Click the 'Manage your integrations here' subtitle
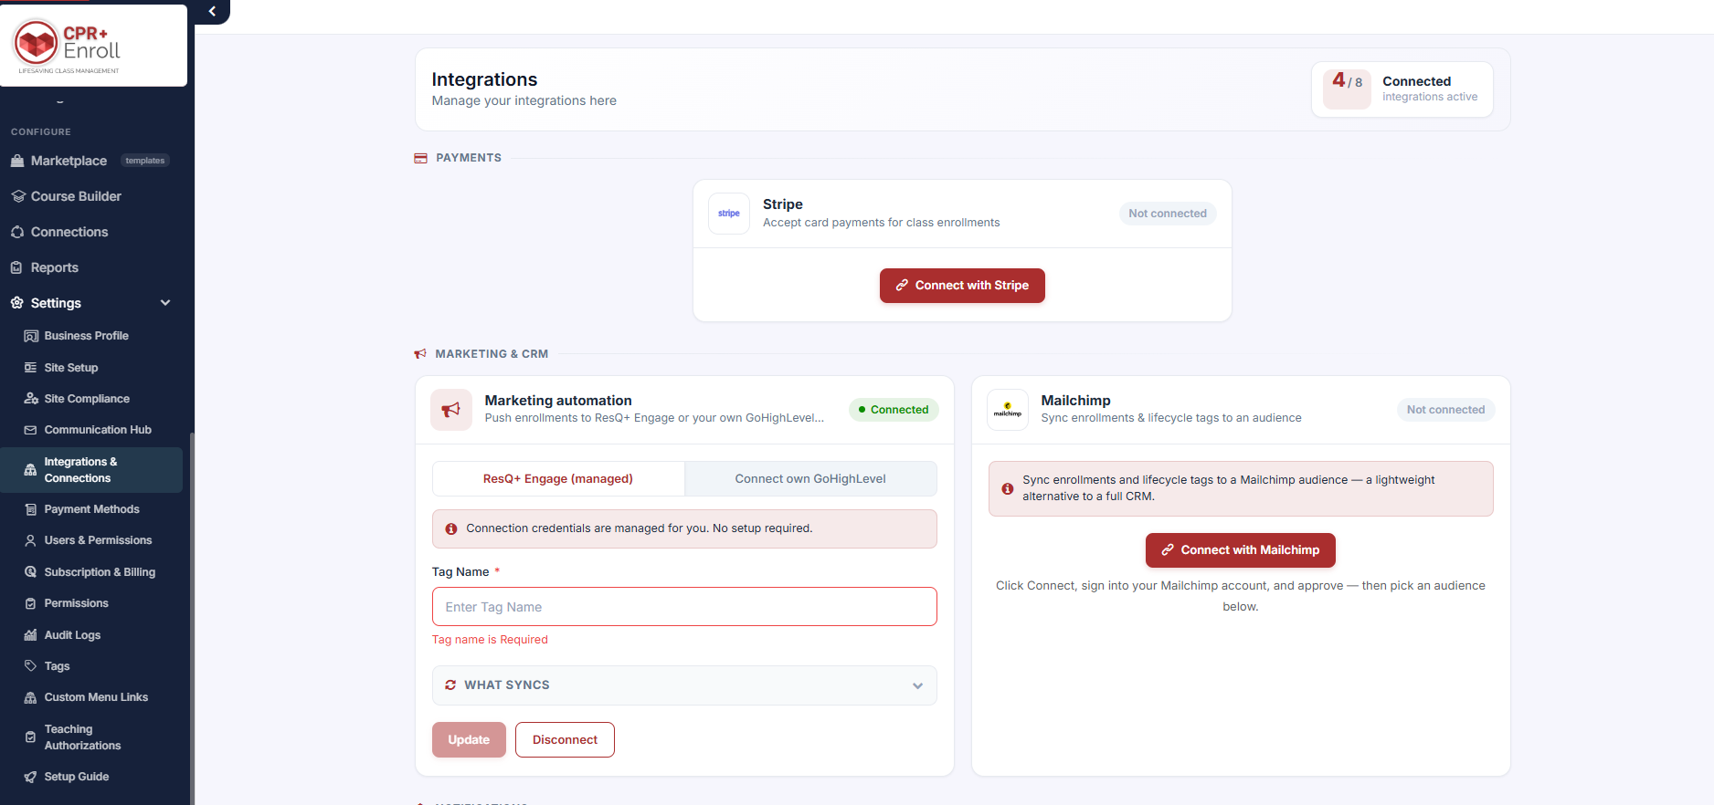1714x805 pixels. click(524, 101)
